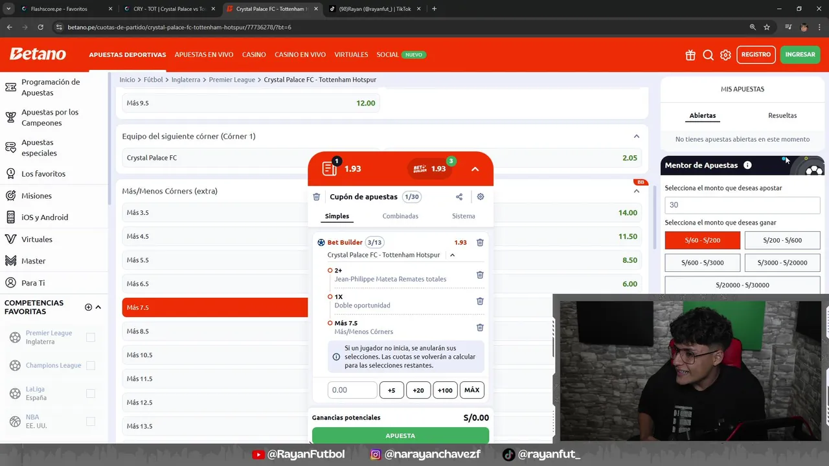Open Para Ti in the sidebar

54,283
